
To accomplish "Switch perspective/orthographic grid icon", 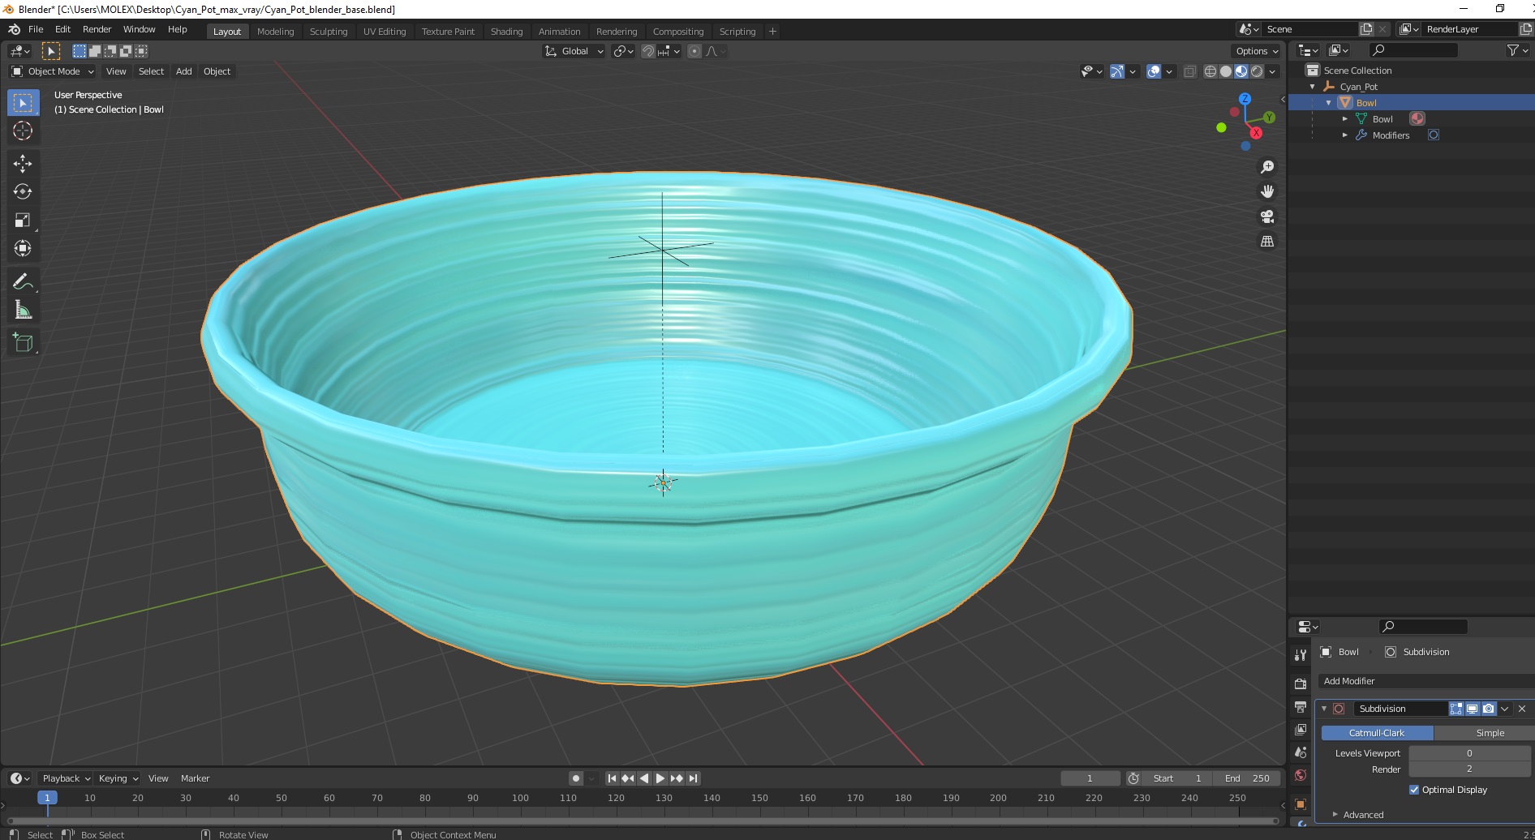I will pos(1266,242).
